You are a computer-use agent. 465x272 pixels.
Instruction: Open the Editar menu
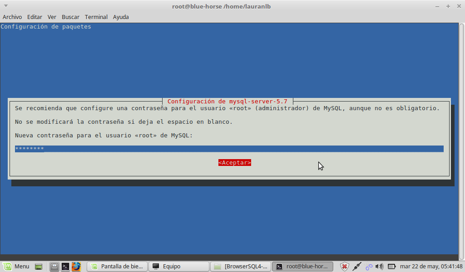point(35,17)
